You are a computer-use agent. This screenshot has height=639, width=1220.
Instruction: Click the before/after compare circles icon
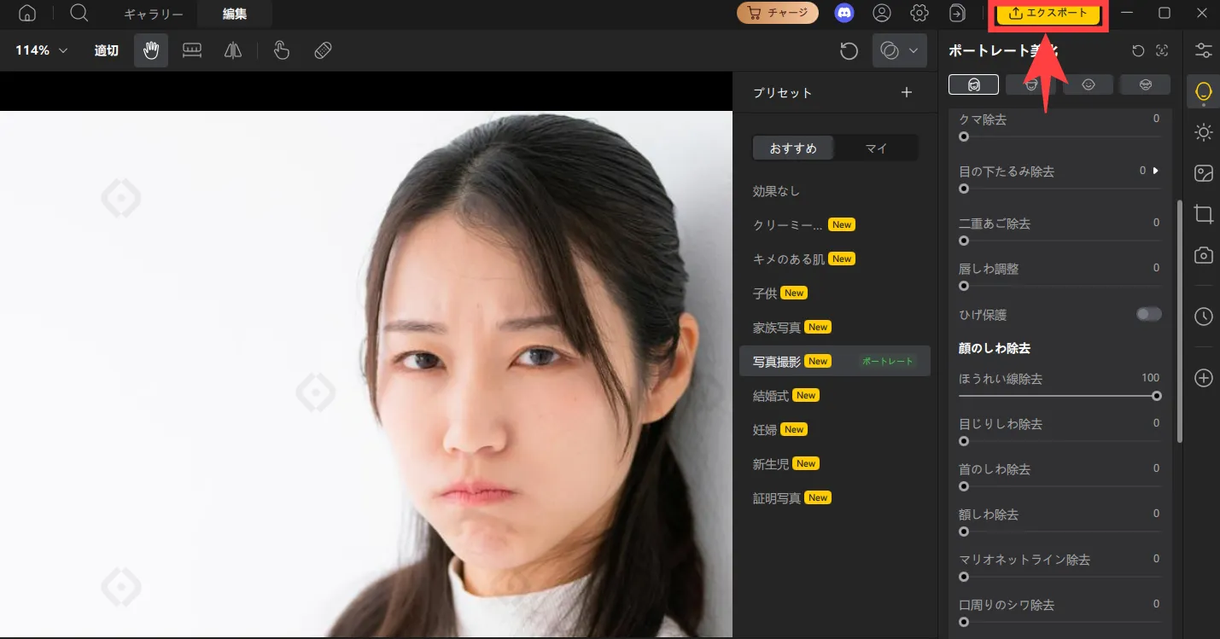pos(890,50)
